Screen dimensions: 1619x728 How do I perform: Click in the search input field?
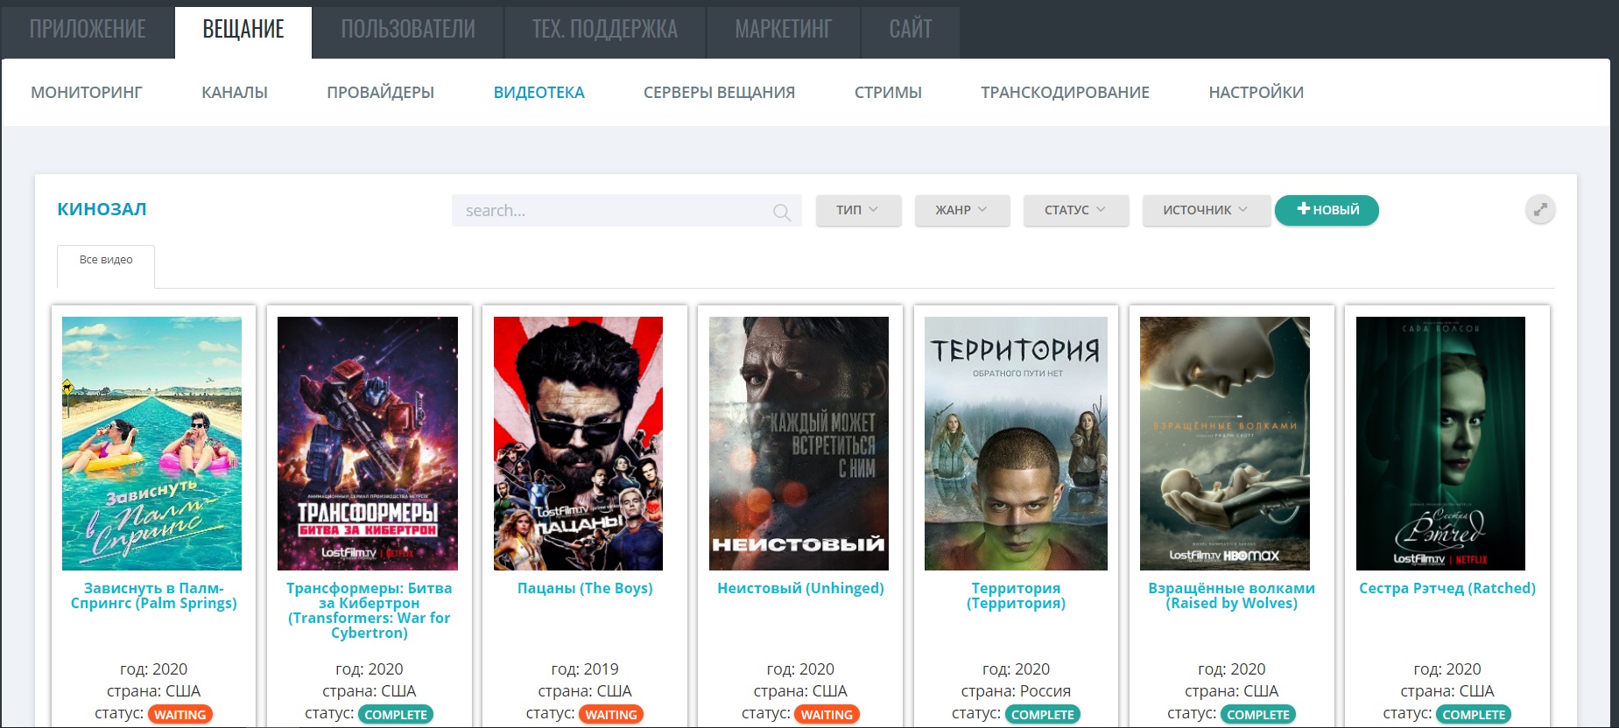613,211
